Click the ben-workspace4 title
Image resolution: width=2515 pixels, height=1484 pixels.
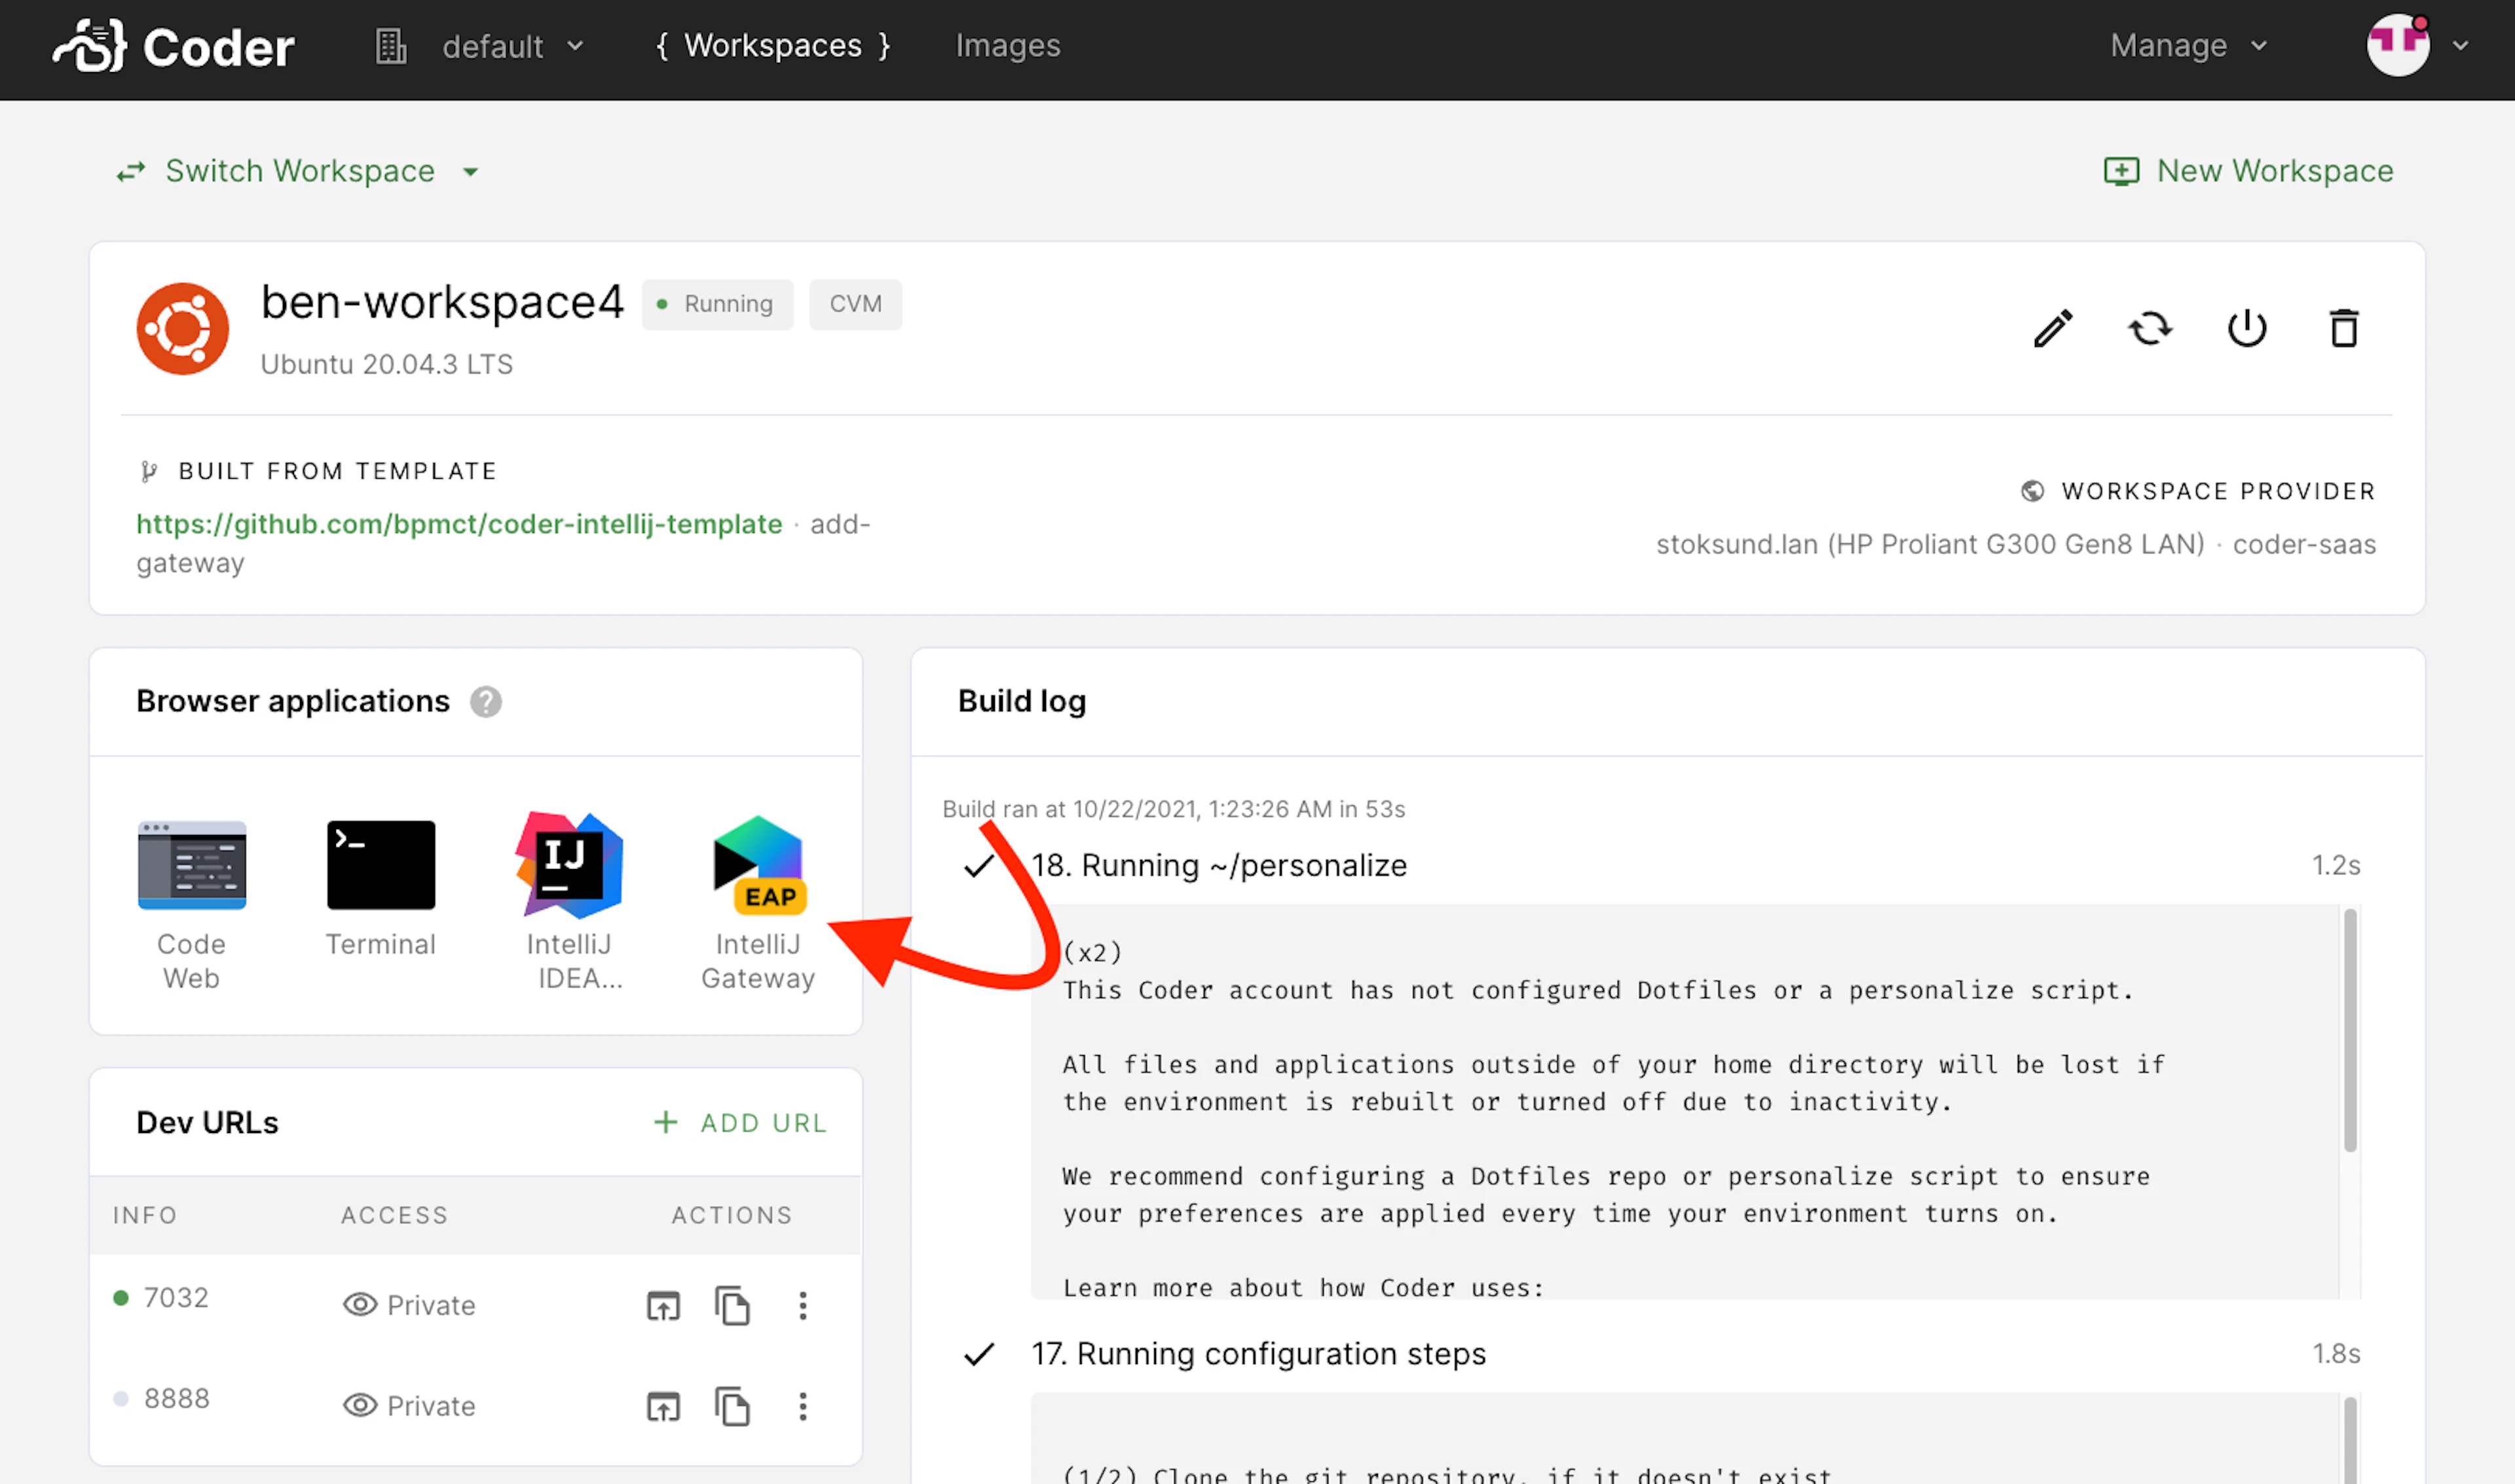442,302
